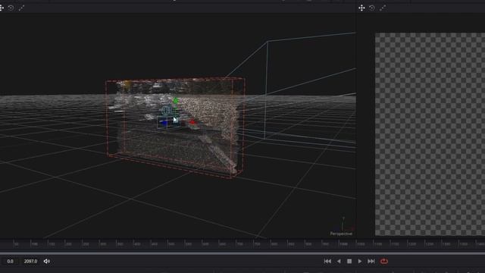Jump to the last frame
485x273 pixels.
click(371, 261)
